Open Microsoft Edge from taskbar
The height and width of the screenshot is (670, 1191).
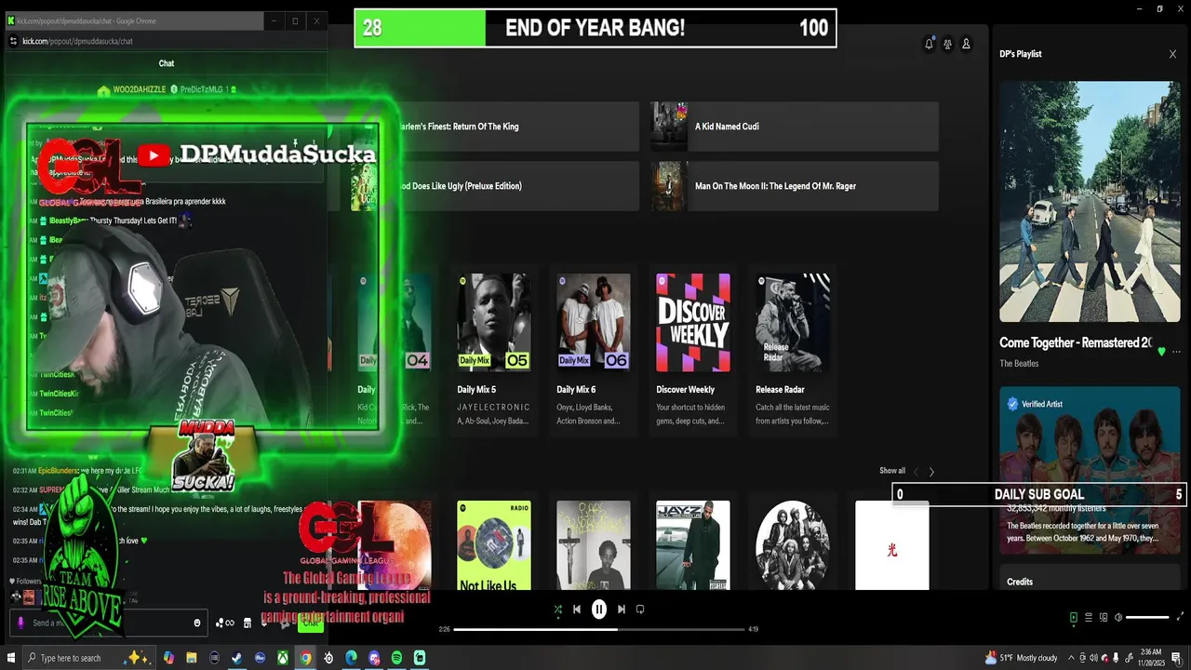pos(351,658)
